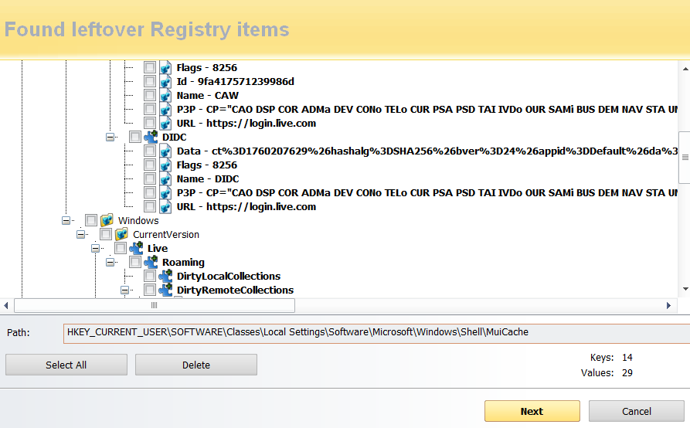Screen dimensions: 690x428
Task: Click the Select All button
Action: coord(66,365)
